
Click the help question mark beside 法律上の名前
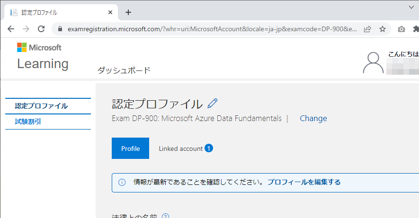(x=165, y=216)
